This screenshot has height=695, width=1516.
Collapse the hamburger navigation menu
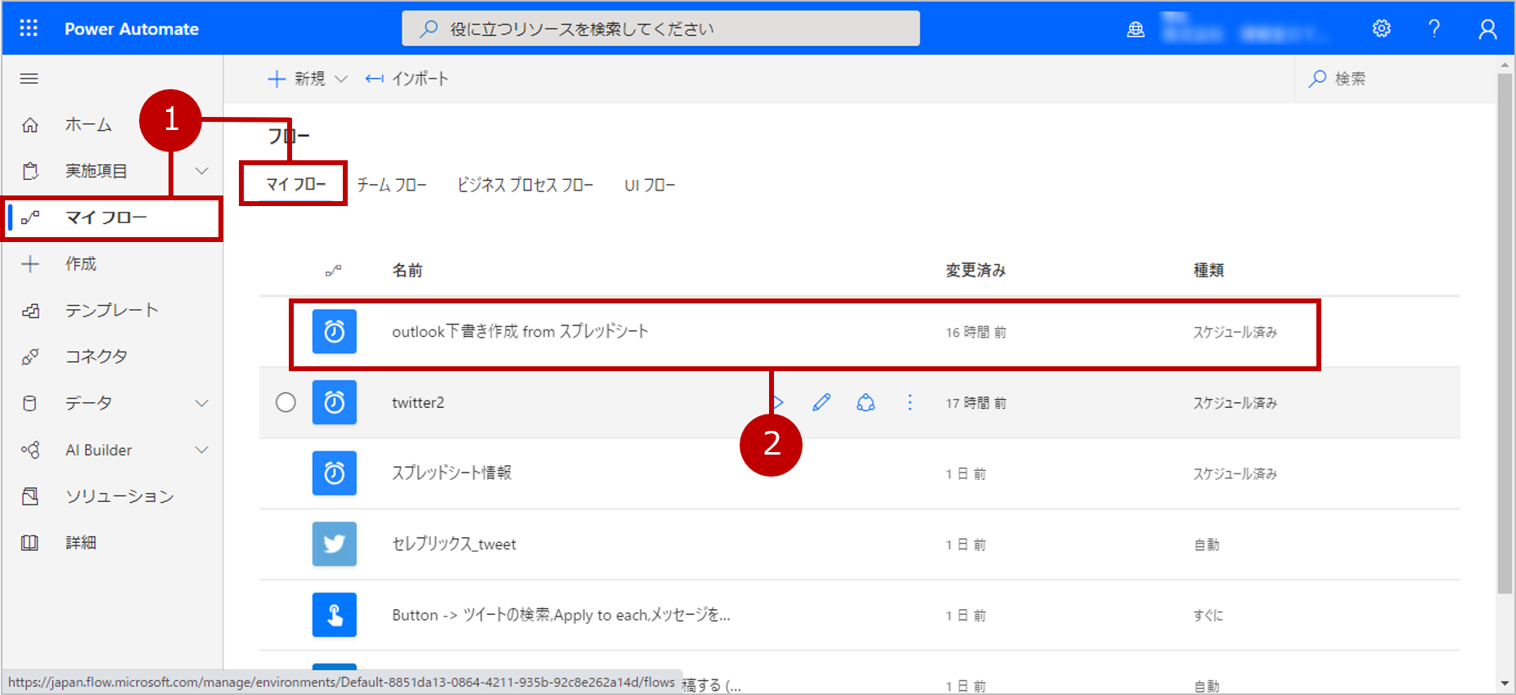(29, 78)
